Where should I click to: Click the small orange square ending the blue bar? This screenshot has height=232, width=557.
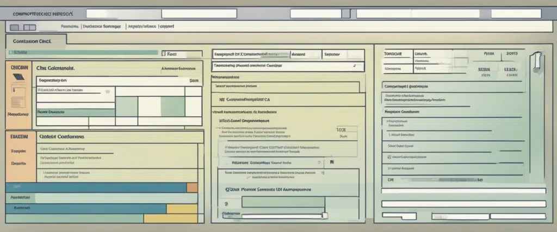[192, 187]
